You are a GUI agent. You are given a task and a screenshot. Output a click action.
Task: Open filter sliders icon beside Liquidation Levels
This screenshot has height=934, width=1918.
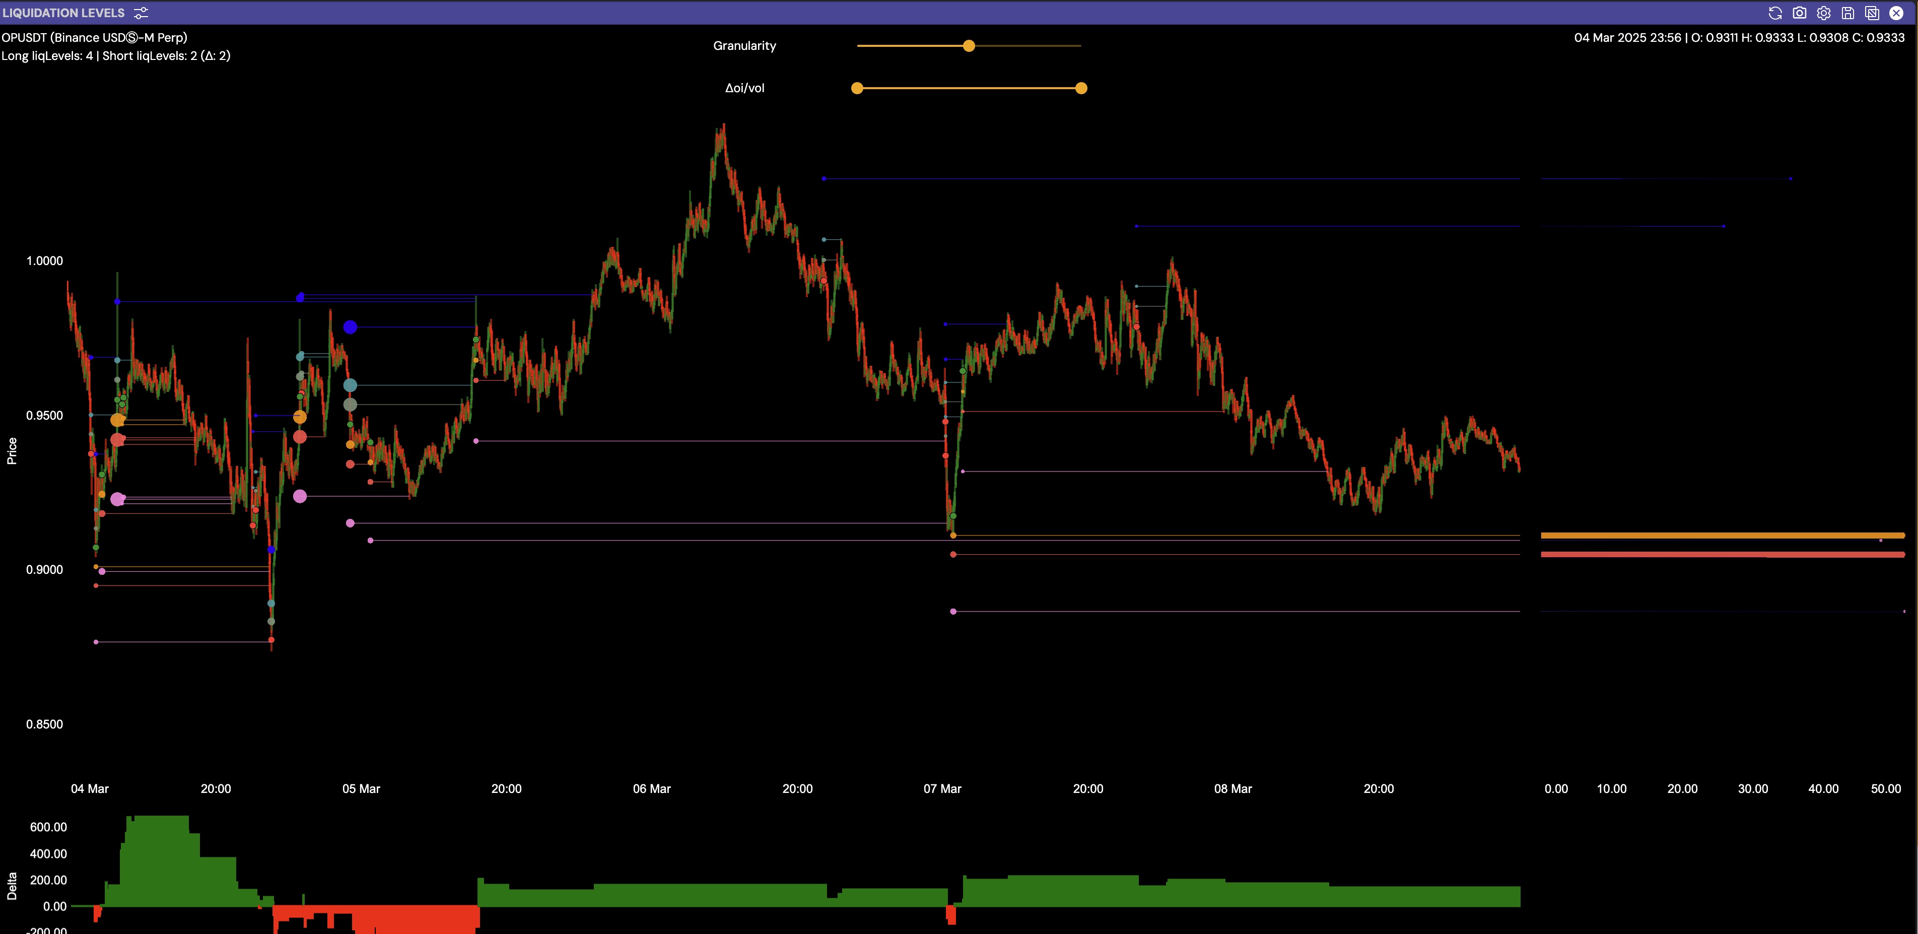coord(141,13)
